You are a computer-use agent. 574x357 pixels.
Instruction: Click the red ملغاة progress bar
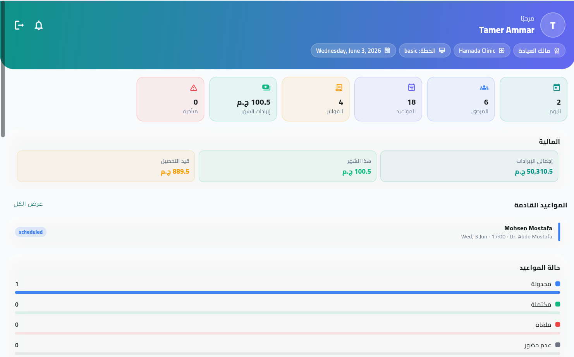[x=287, y=333]
